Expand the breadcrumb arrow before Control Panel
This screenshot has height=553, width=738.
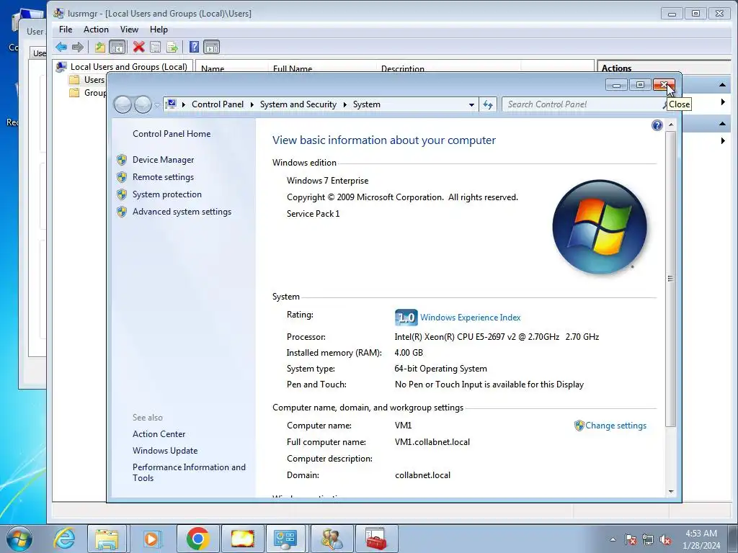pyautogui.click(x=184, y=104)
